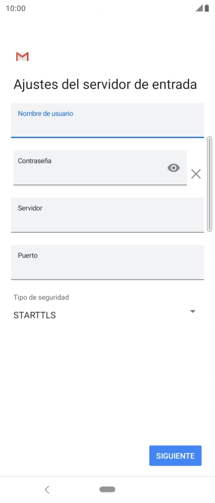Tap the home pill navigation button
The width and height of the screenshot is (215, 503).
[x=107, y=489]
